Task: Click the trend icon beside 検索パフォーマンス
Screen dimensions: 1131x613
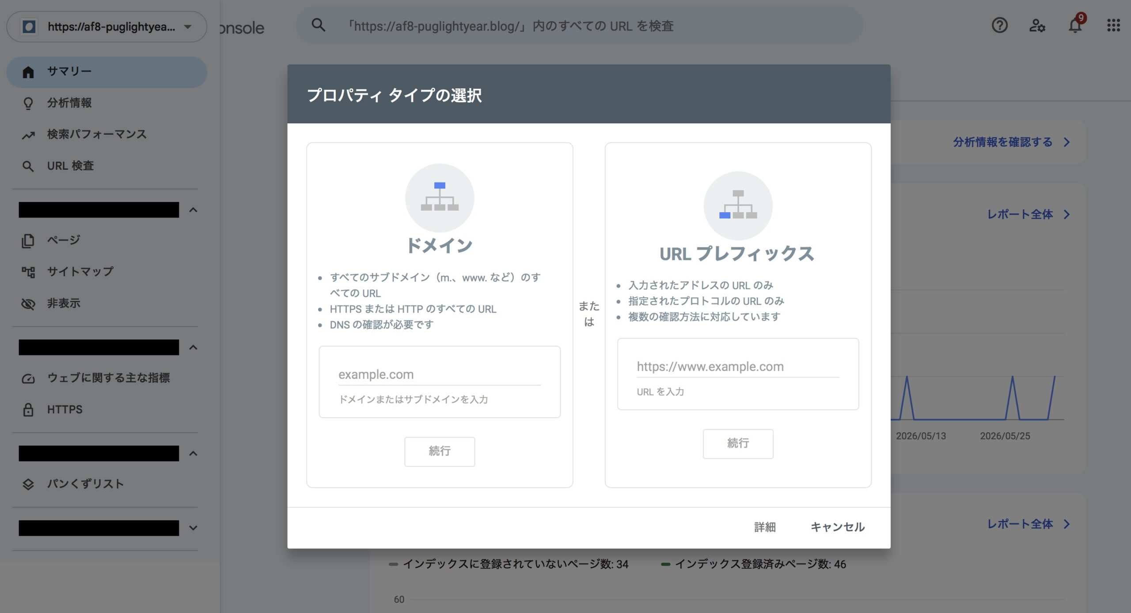Action: tap(28, 135)
